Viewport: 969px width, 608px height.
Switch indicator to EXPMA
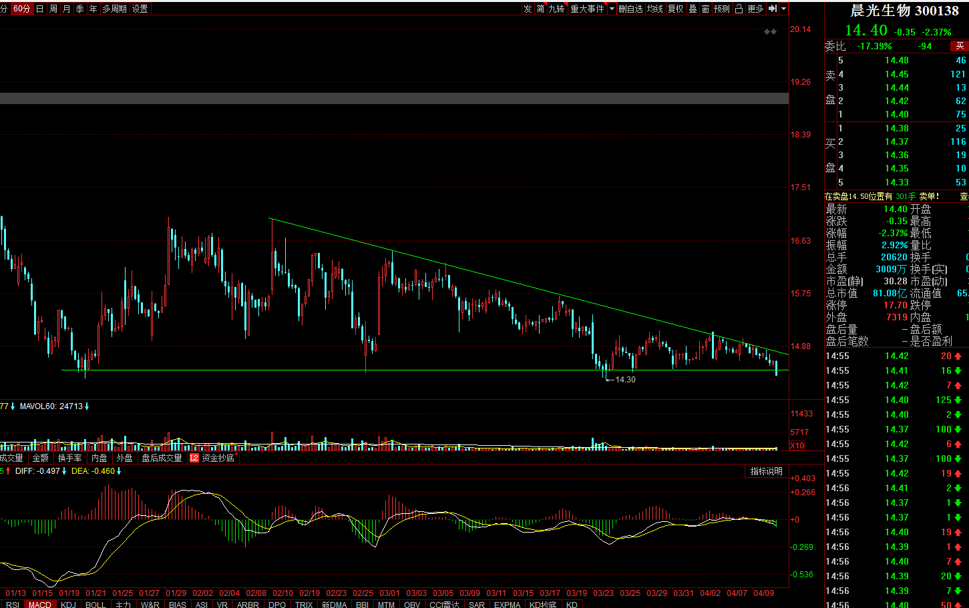click(x=507, y=605)
